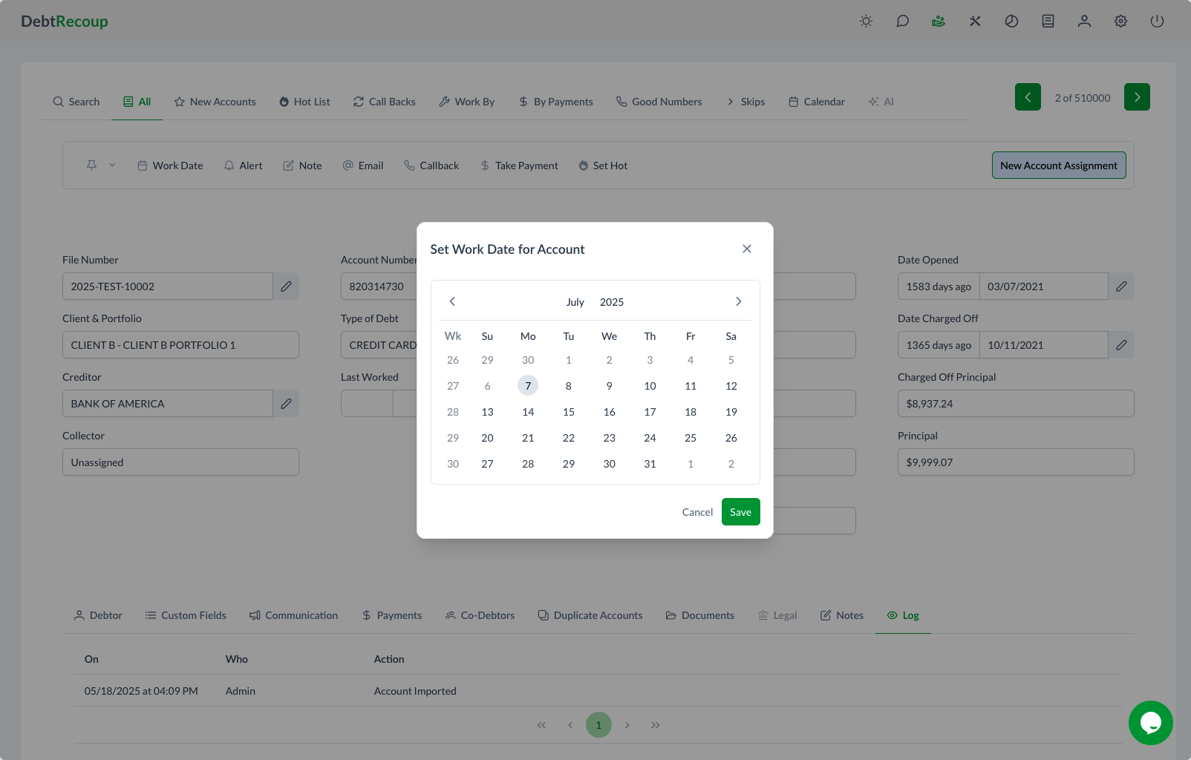Open the year 2025 selector
Image resolution: width=1191 pixels, height=760 pixels.
point(611,302)
